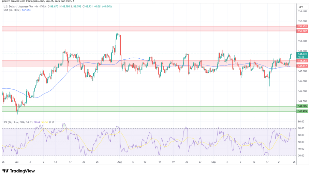This screenshot has height=175, width=311.
Task: Click the 147.517 price tag
Action: coord(302,66)
